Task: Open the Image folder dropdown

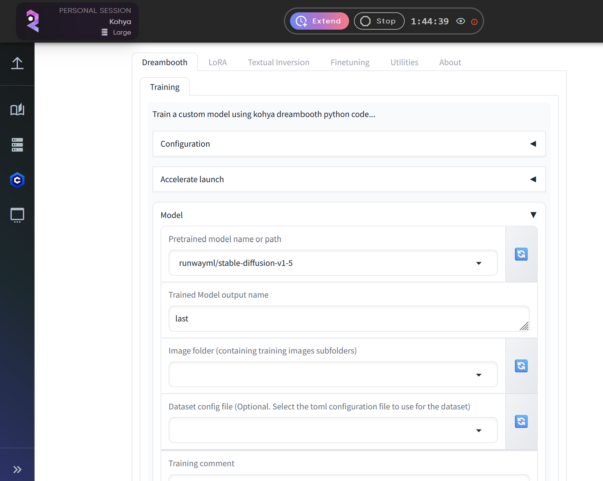Action: pyautogui.click(x=333, y=375)
